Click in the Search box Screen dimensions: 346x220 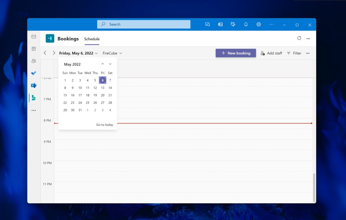pyautogui.click(x=144, y=24)
